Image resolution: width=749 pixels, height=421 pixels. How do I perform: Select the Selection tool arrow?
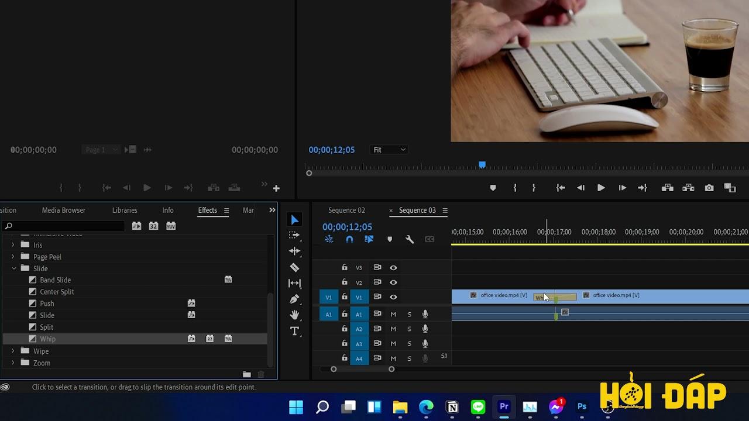[x=294, y=220]
